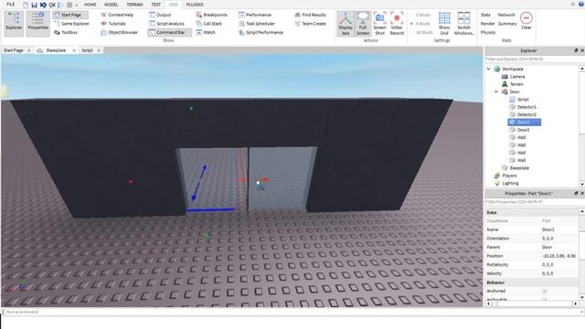Image resolution: width=585 pixels, height=329 pixels.
Task: Open the FILE menu
Action: pos(10,5)
